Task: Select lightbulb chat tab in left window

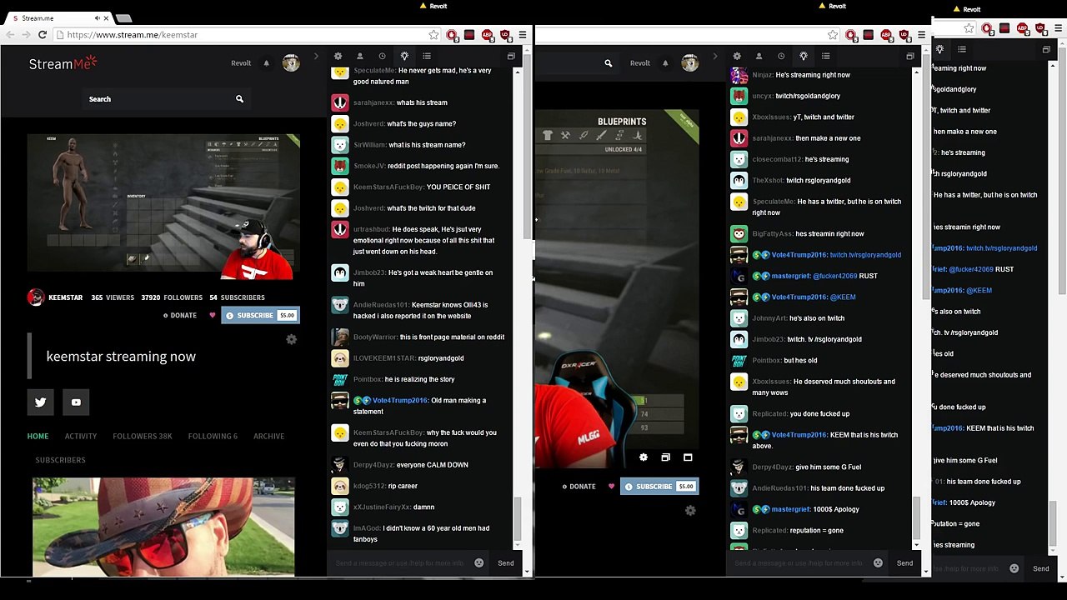Action: pos(404,56)
